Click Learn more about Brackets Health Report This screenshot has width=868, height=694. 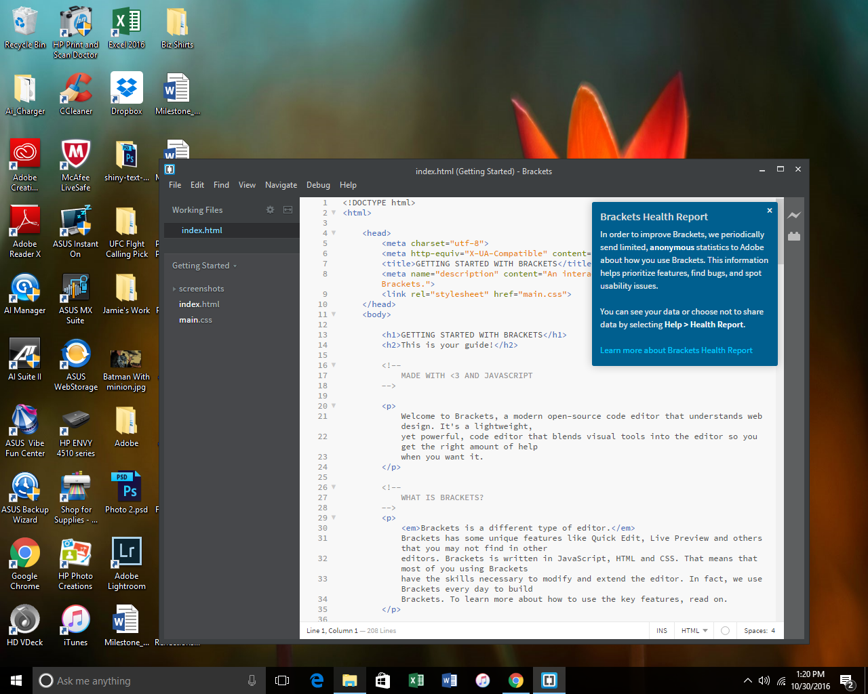tap(676, 350)
